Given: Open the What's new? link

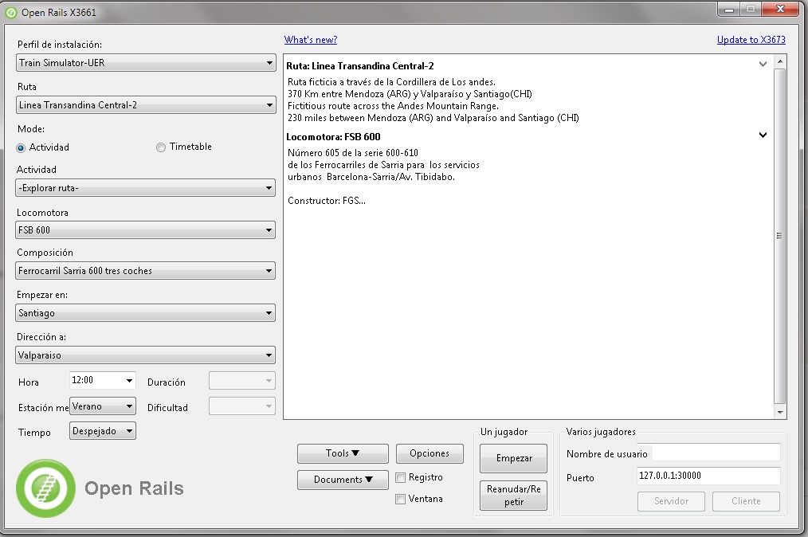Looking at the screenshot, I should coord(311,40).
